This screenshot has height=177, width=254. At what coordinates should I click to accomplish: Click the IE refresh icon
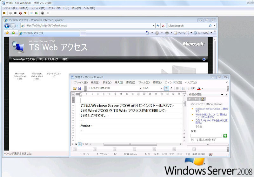pos(158,26)
